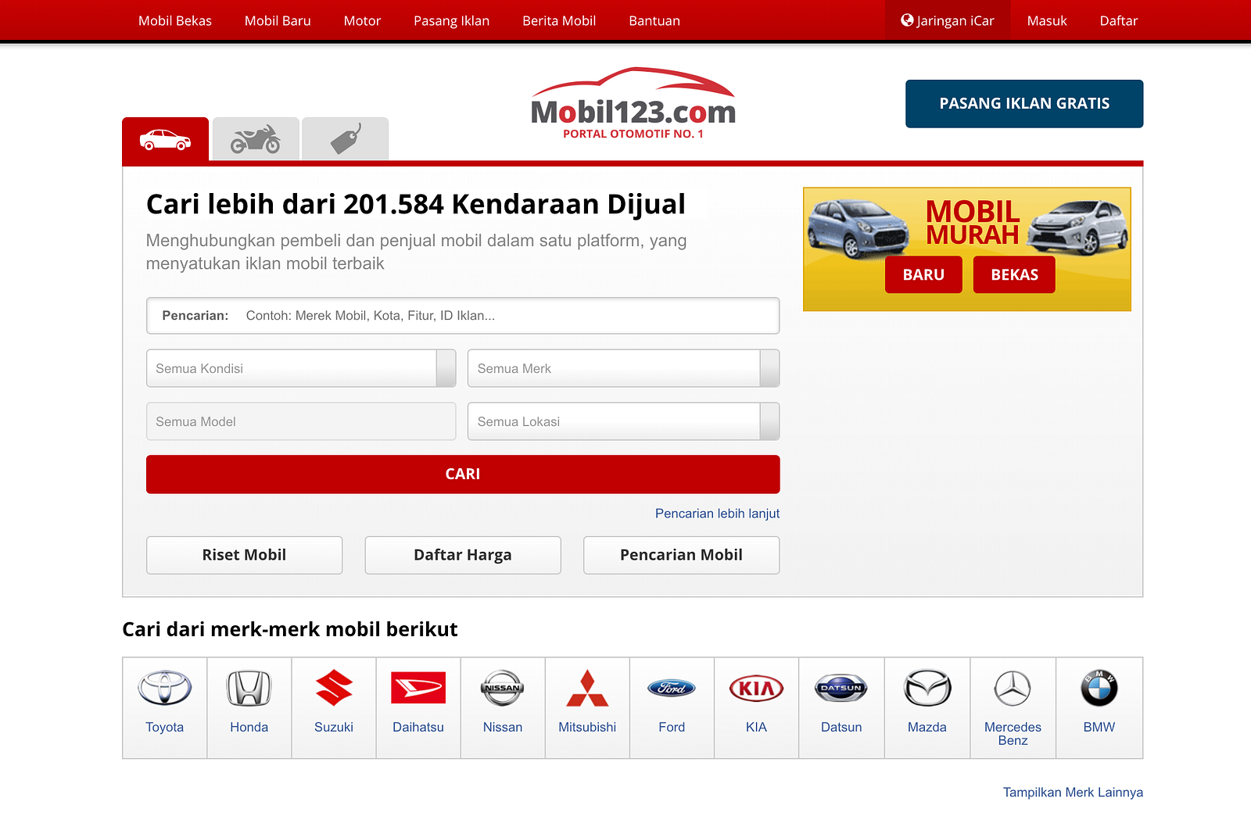
Task: Click the 'PORTAL OTOMOTIF NO. 1' tagline
Action: 633,134
